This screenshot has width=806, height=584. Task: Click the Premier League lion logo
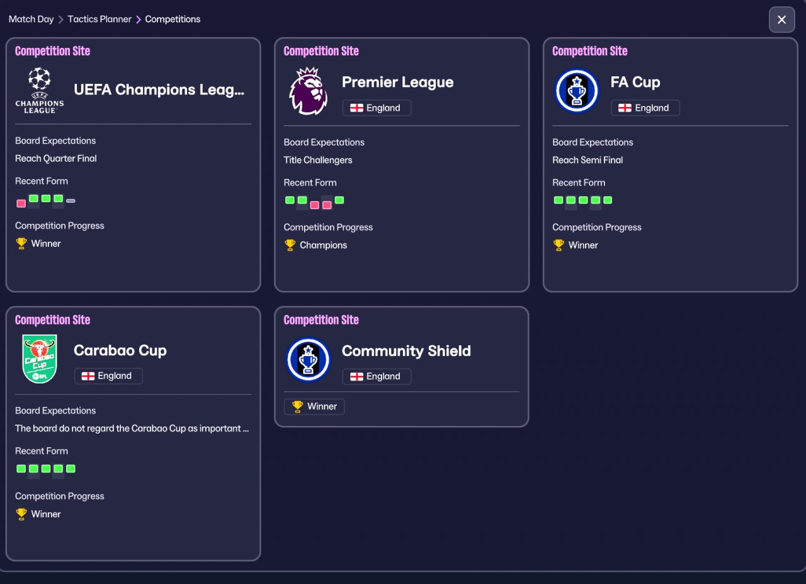308,91
